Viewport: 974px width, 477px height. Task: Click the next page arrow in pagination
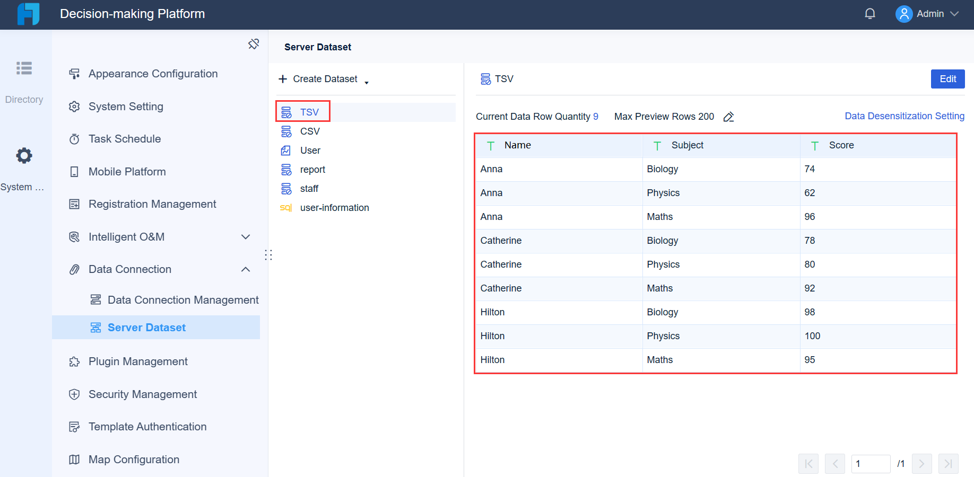pos(922,464)
